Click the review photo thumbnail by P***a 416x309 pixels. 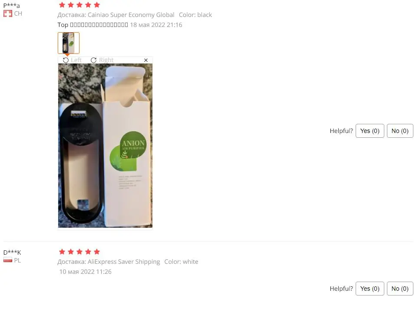[x=69, y=43]
